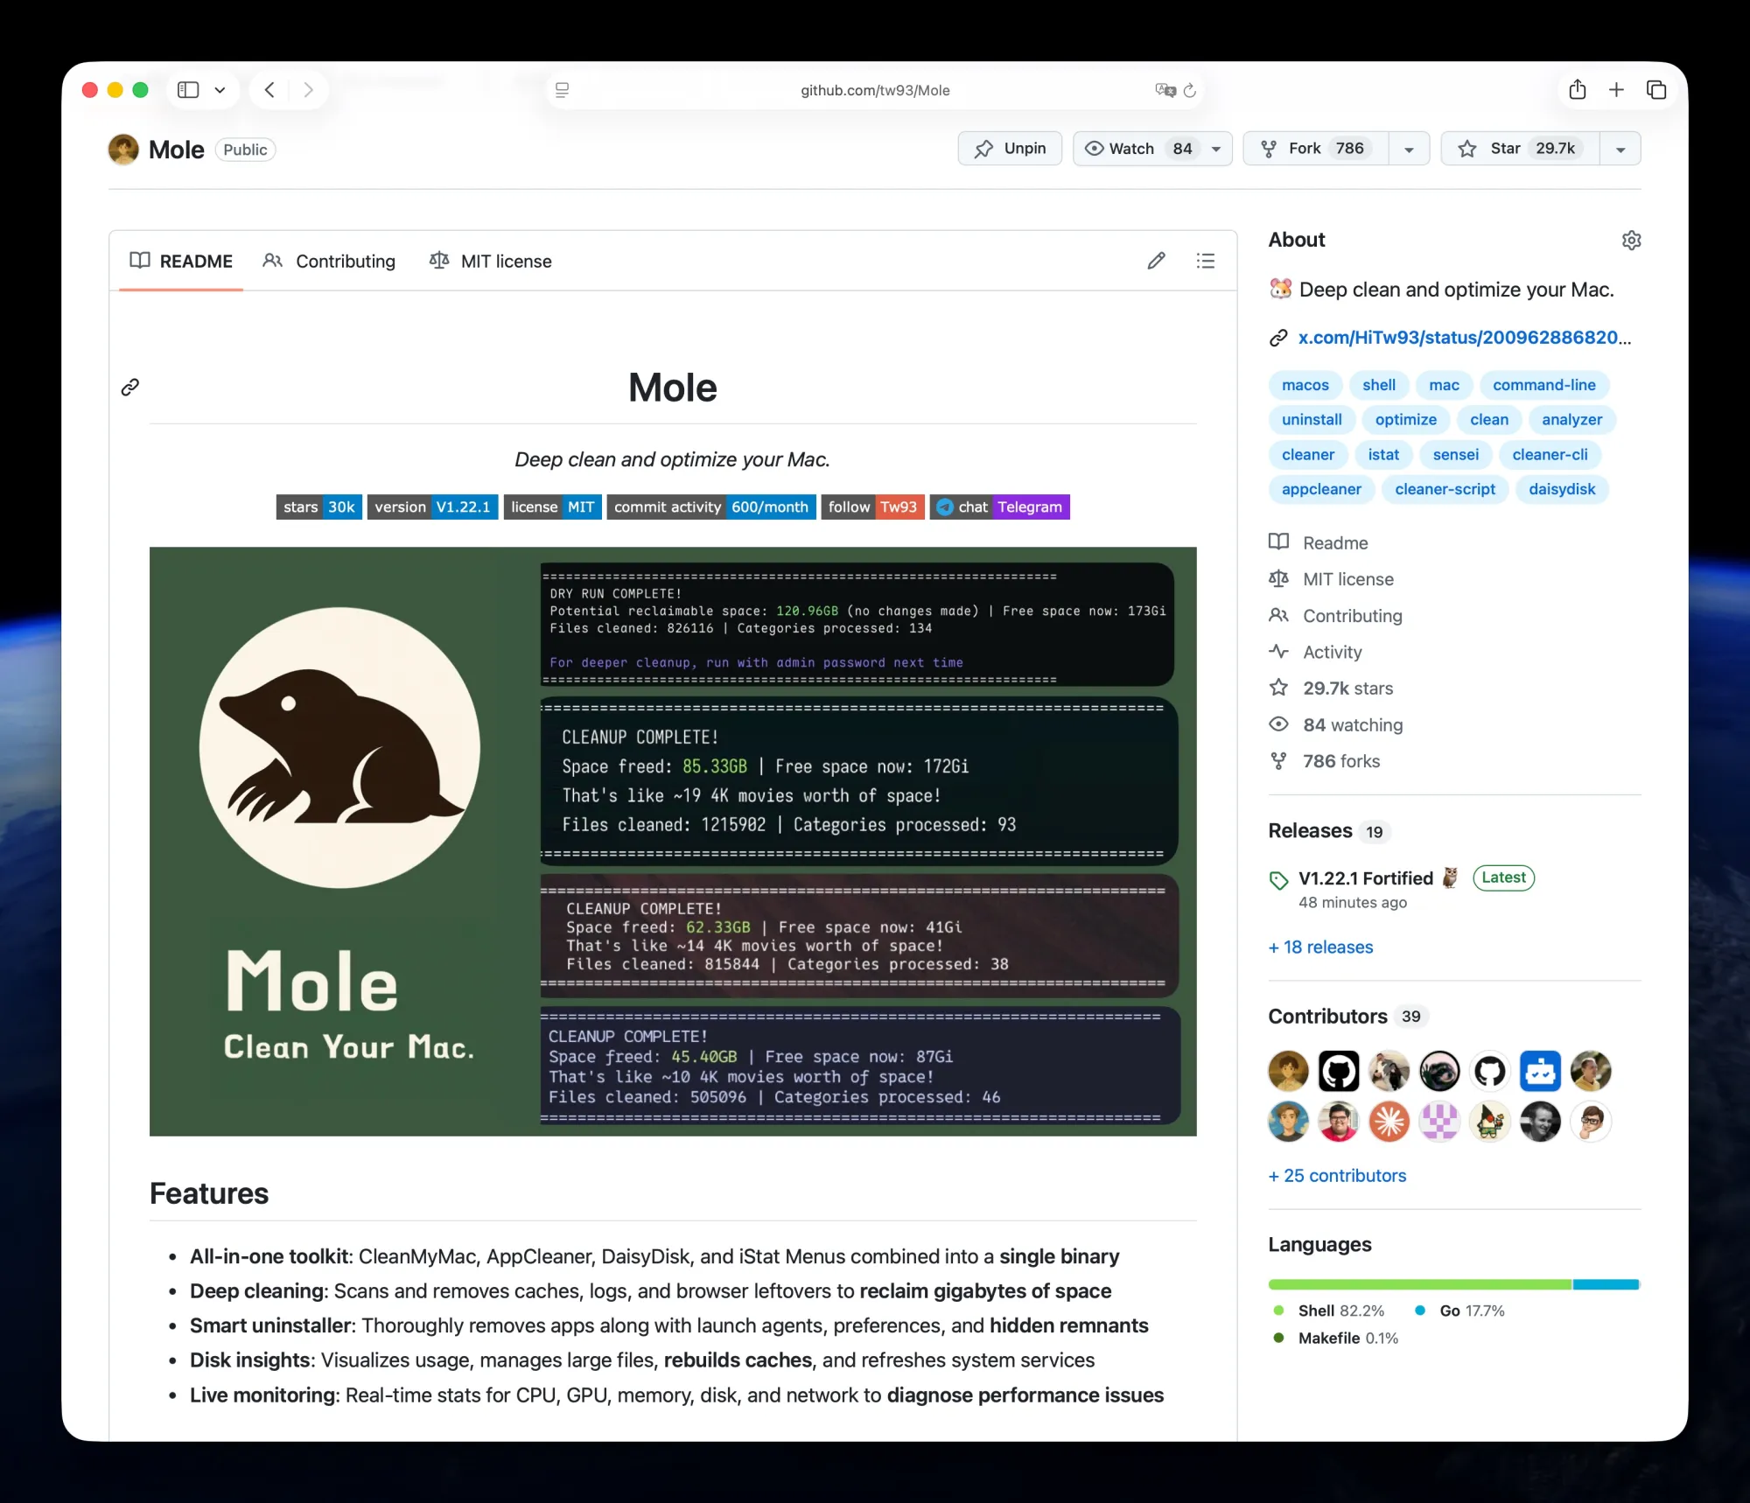Expand the Watch notifications dropdown
Viewport: 1750px width, 1503px height.
point(1216,149)
